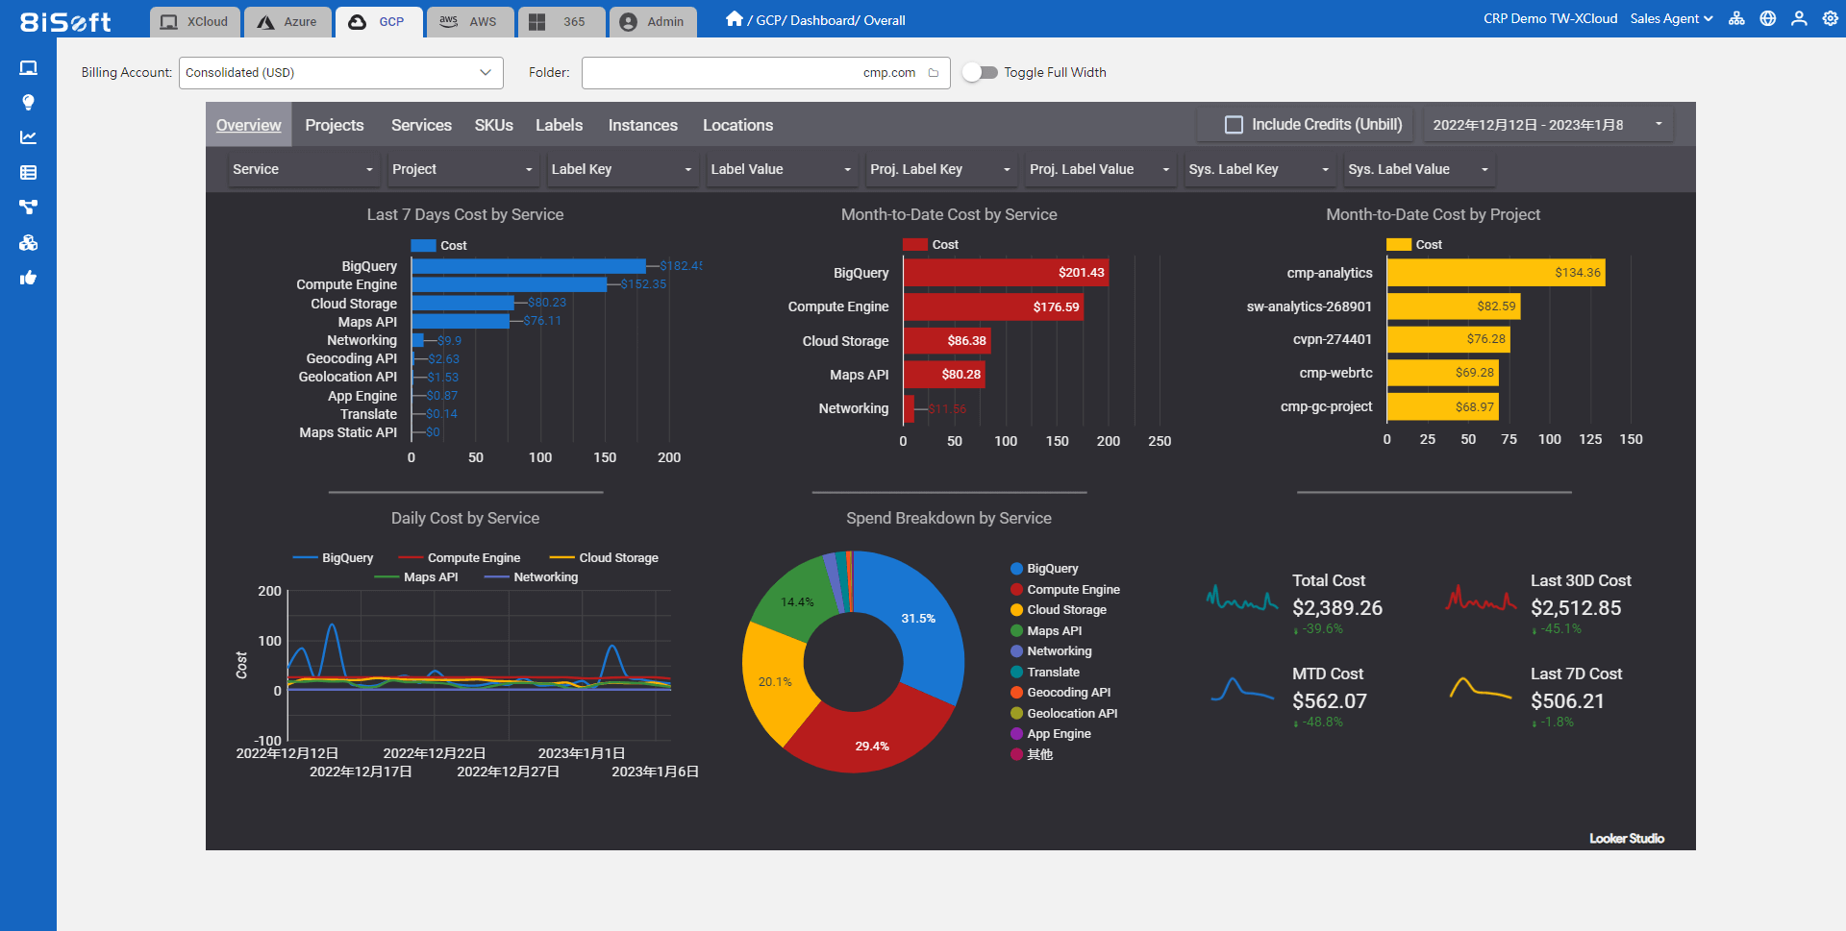Open the lightbulb insights sidebar icon
The width and height of the screenshot is (1846, 931).
(29, 103)
